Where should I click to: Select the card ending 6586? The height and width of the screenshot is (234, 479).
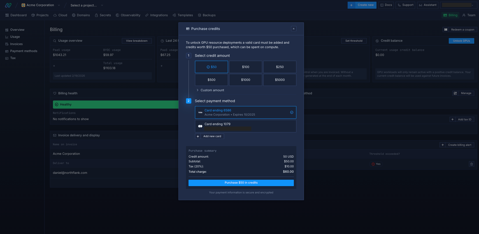246,112
